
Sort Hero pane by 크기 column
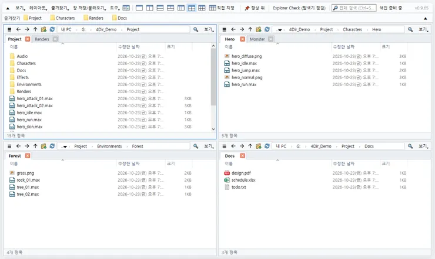coord(393,47)
